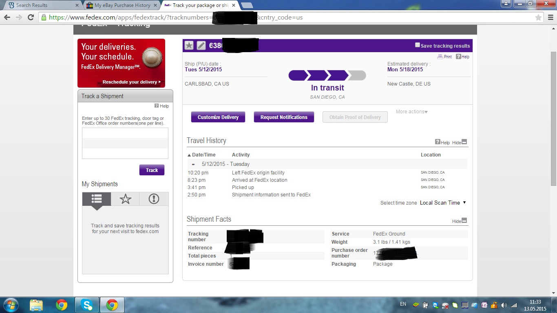Viewport: 557px width, 313px height.
Task: Close the Search Results tab
Action: (77, 5)
